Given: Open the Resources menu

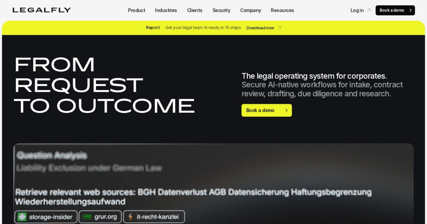Looking at the screenshot, I should 283,10.
